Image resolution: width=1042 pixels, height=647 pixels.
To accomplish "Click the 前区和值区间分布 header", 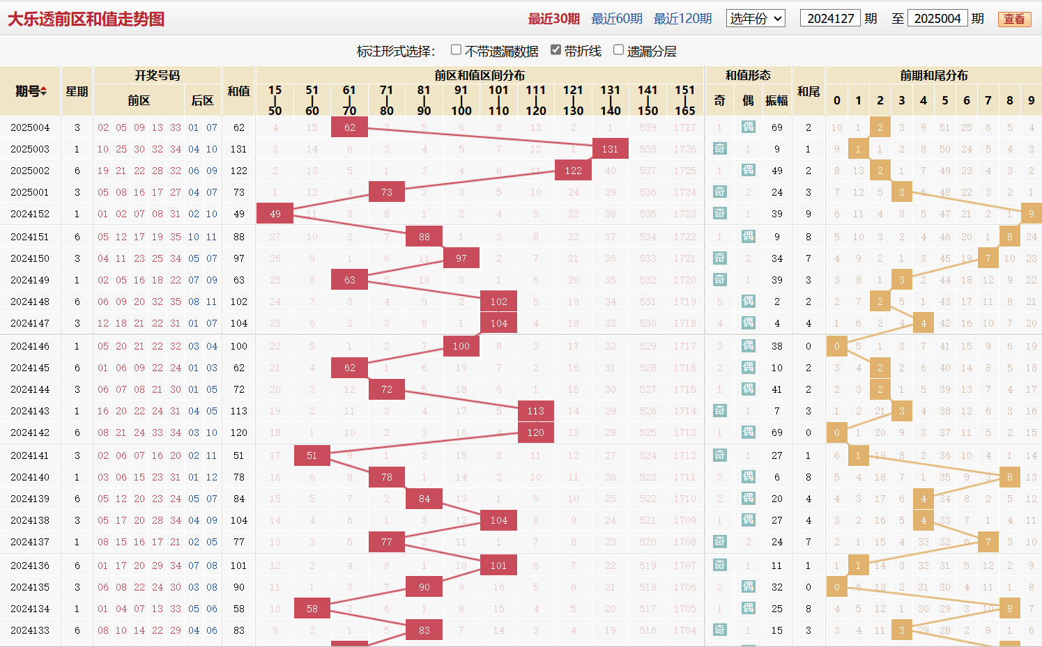I will 480,75.
